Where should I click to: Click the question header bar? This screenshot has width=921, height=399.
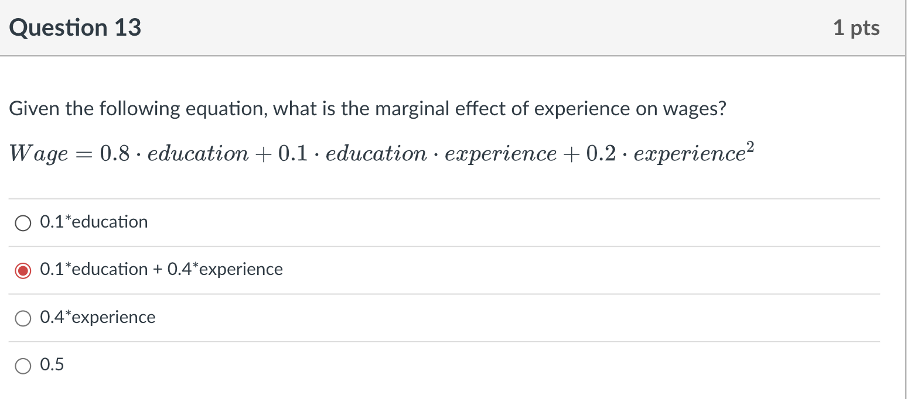460,27
